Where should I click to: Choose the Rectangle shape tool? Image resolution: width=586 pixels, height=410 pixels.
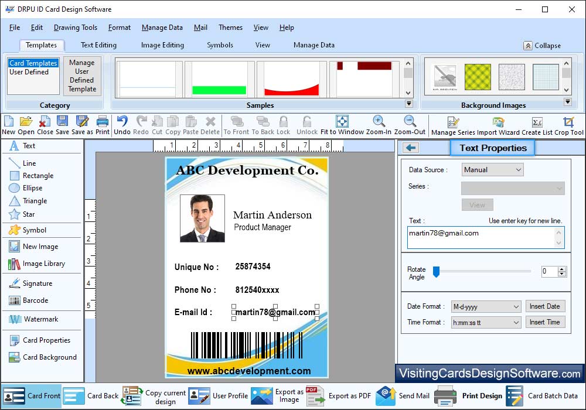[32, 176]
